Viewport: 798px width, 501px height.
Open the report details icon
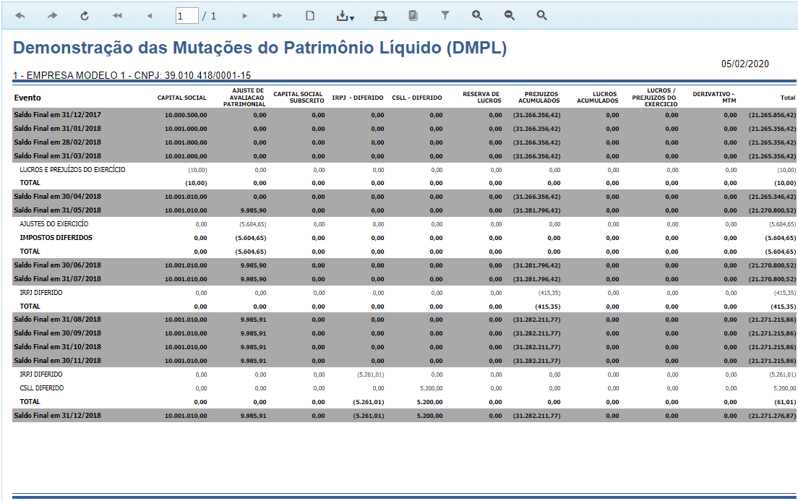(x=412, y=14)
